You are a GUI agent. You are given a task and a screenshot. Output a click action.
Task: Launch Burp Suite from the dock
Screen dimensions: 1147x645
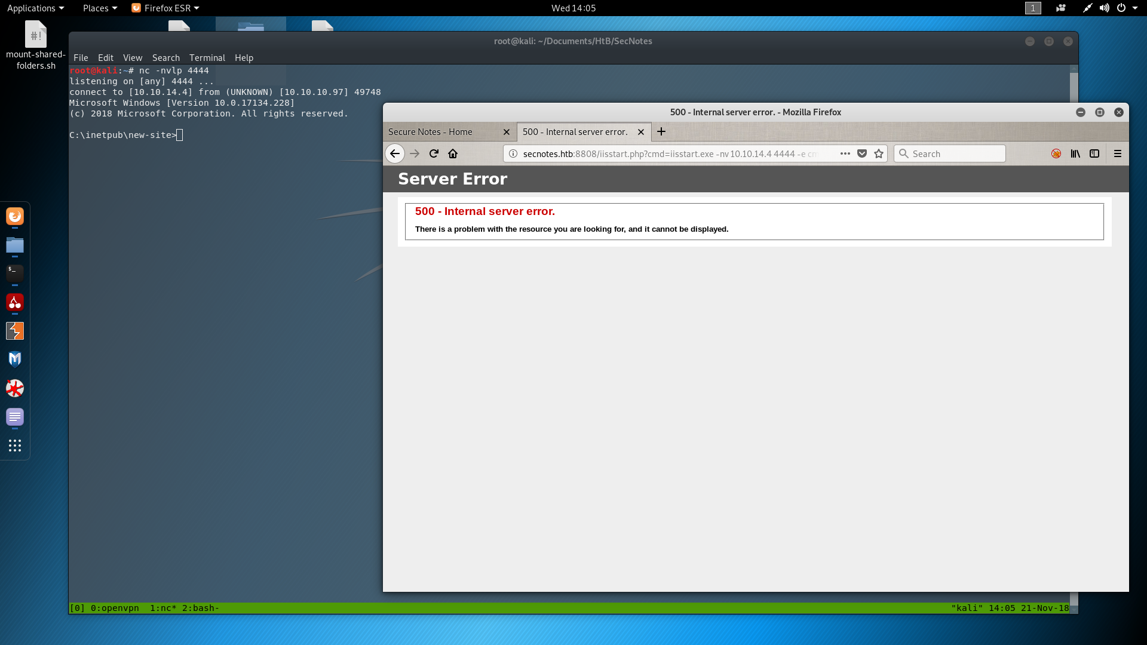point(15,331)
